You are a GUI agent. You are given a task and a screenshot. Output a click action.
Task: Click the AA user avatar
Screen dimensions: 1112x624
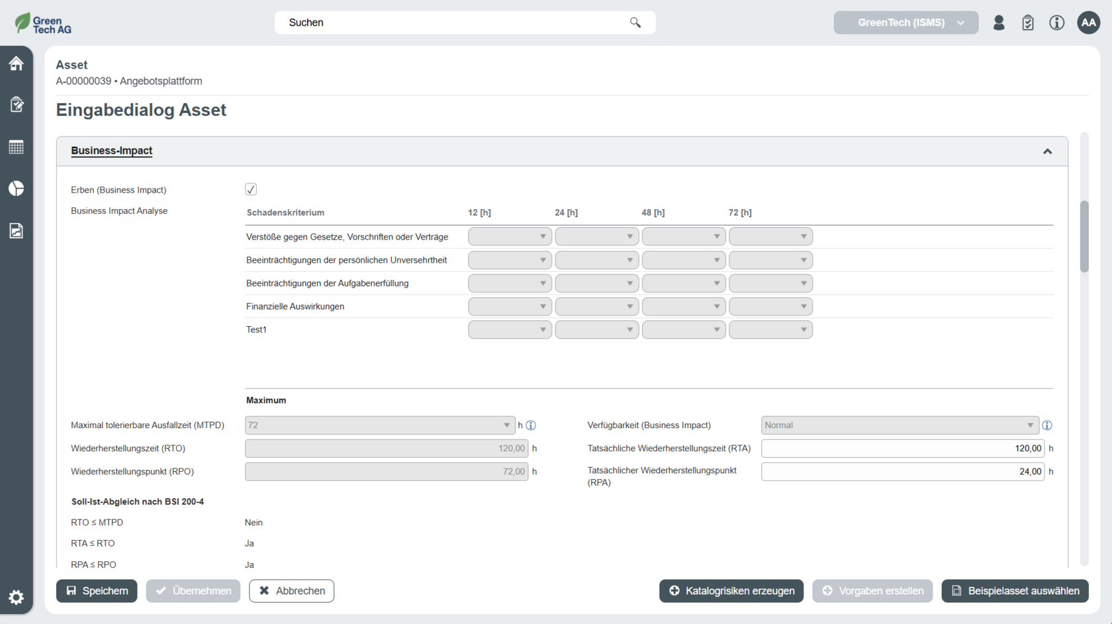click(1088, 23)
